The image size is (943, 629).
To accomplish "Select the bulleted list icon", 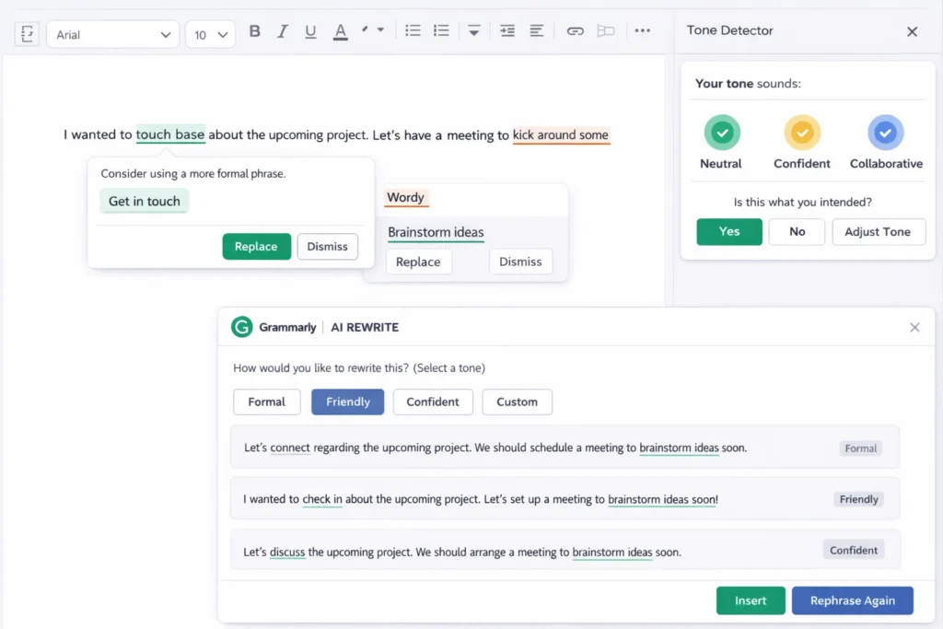I will 413,30.
